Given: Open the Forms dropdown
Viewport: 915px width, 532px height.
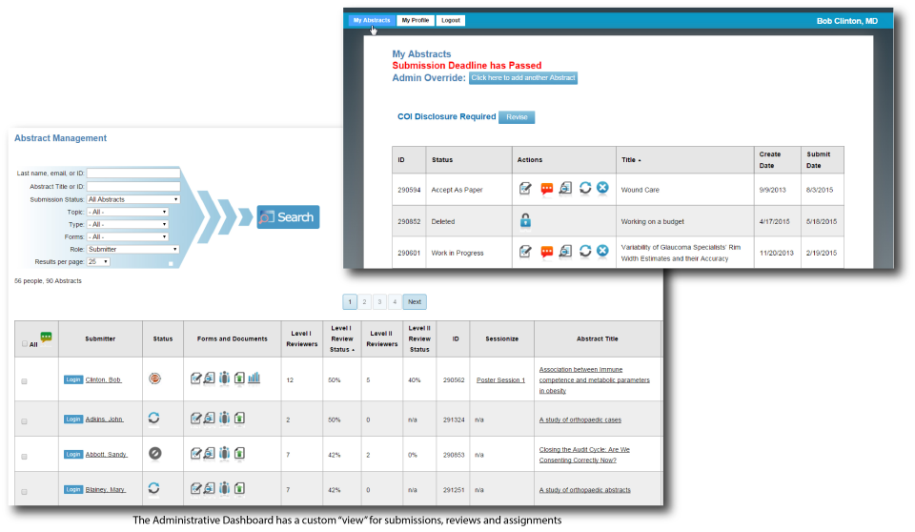Looking at the screenshot, I should [x=127, y=236].
